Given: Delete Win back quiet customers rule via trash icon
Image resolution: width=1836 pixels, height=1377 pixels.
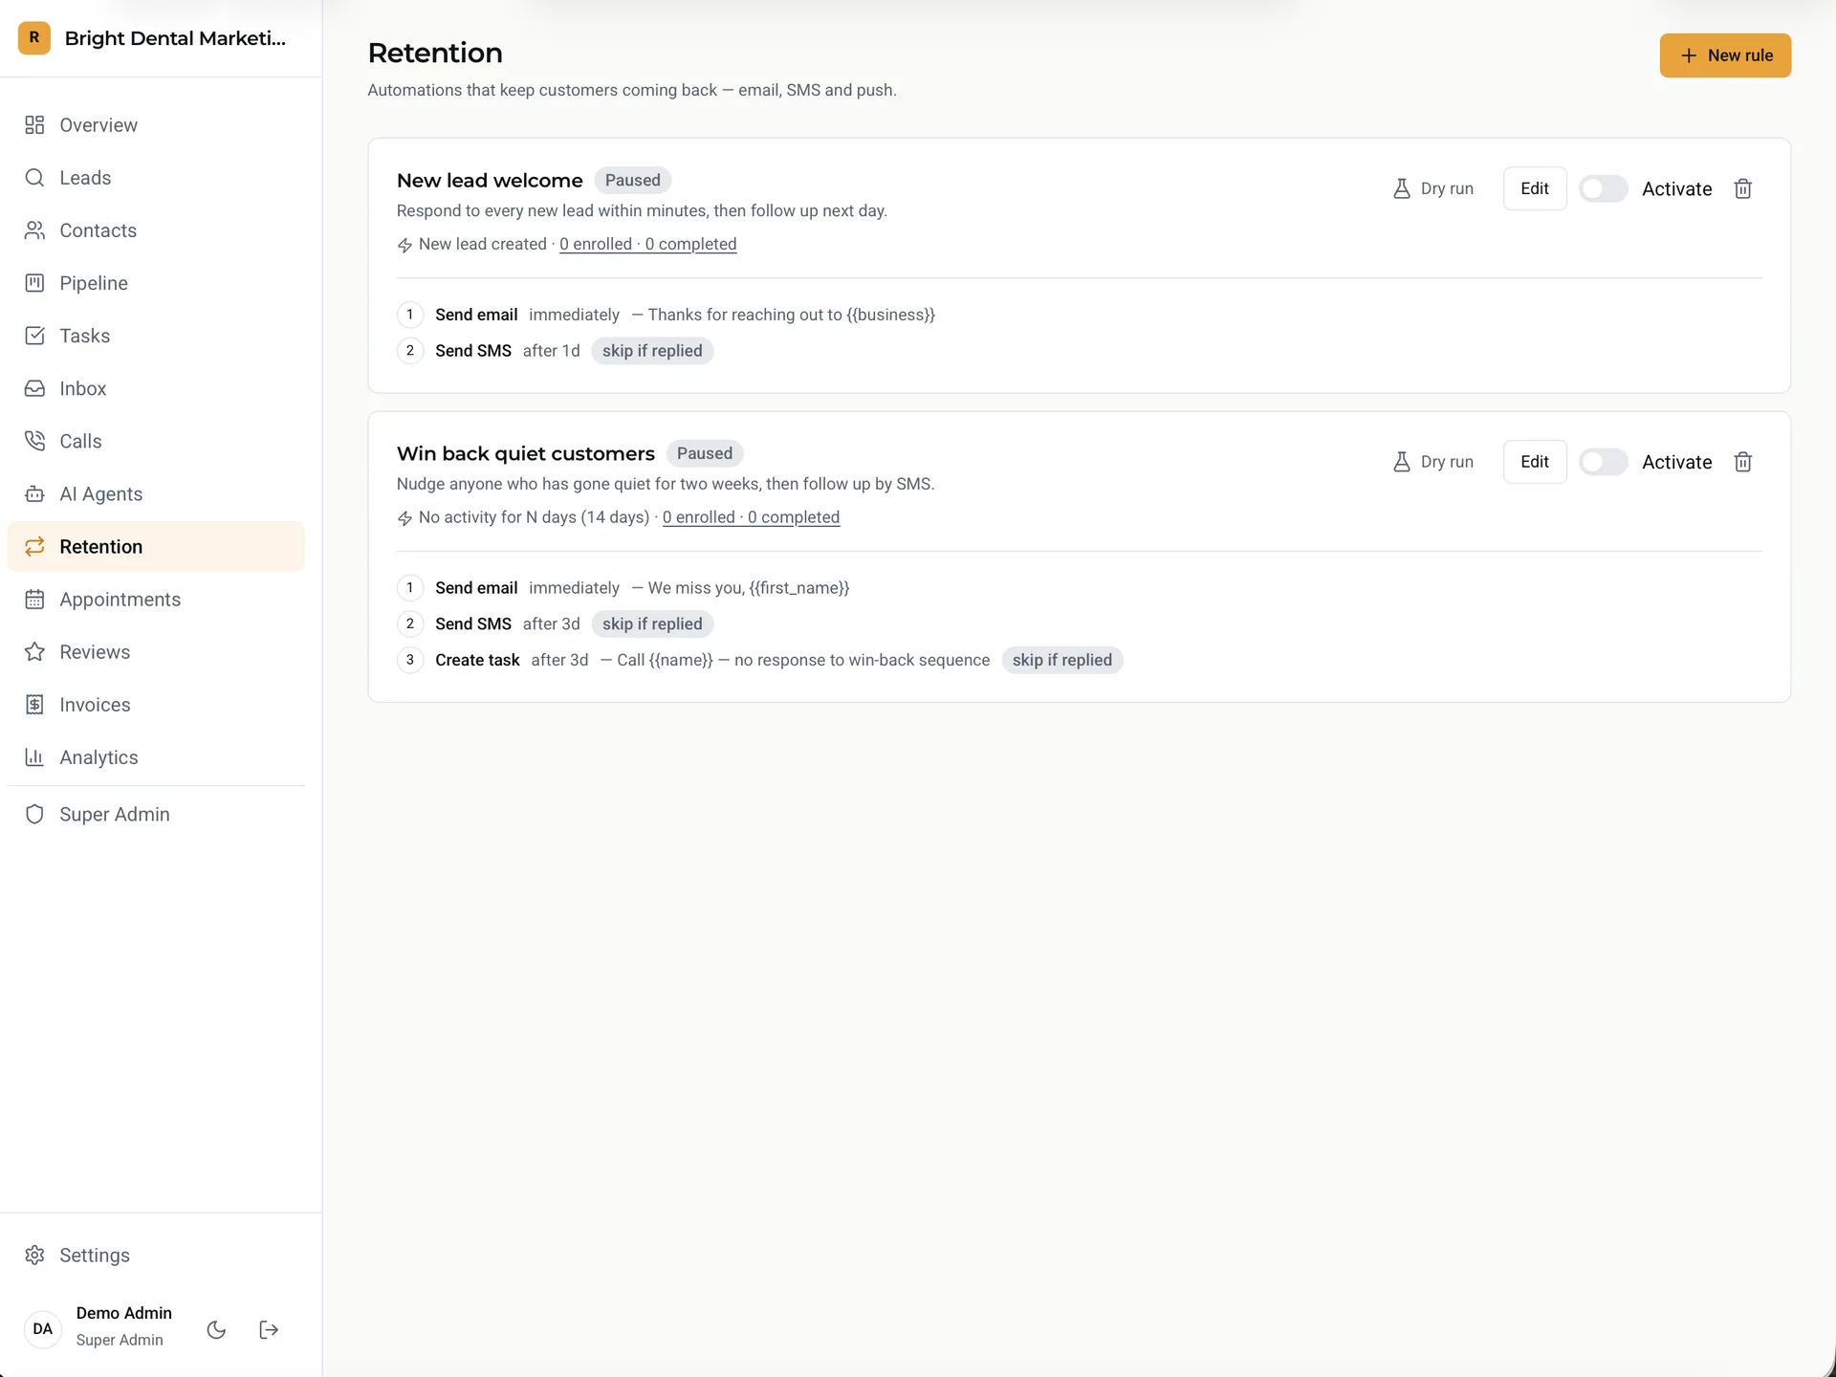Looking at the screenshot, I should pyautogui.click(x=1743, y=462).
